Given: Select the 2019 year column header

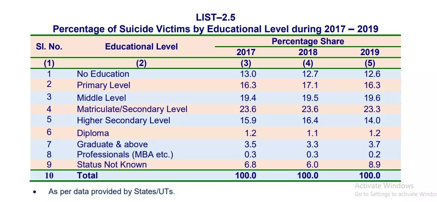Looking at the screenshot, I should click(x=370, y=52).
